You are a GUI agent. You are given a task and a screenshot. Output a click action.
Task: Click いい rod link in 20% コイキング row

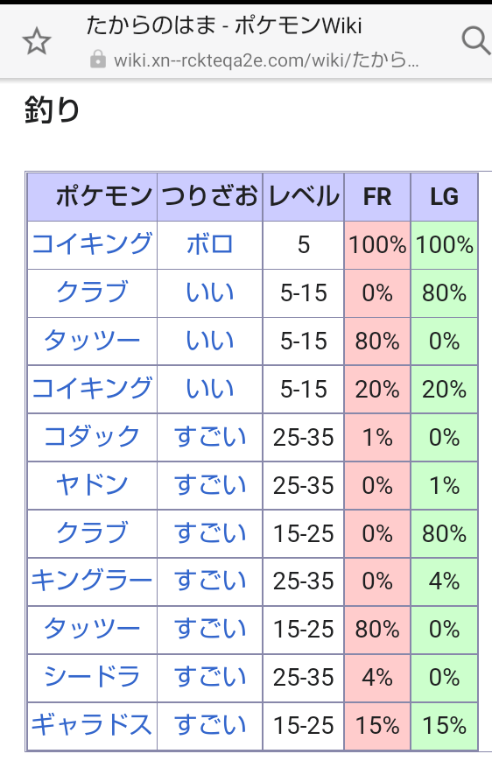point(209,389)
